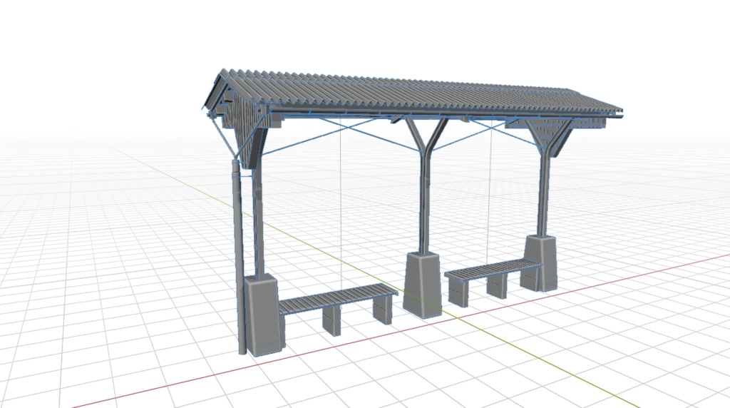Click the right bench seat
730x408 pixels.
pos(493,270)
